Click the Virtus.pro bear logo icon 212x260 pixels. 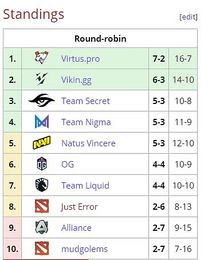pyautogui.click(x=42, y=58)
